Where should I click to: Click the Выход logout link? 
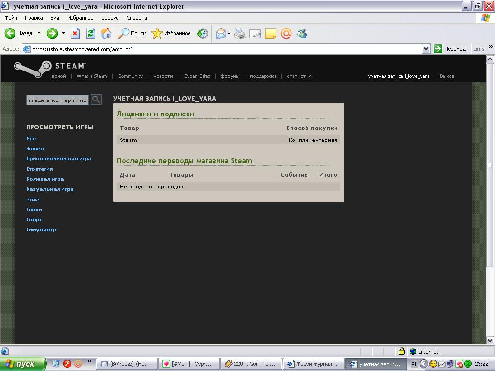[x=447, y=76]
